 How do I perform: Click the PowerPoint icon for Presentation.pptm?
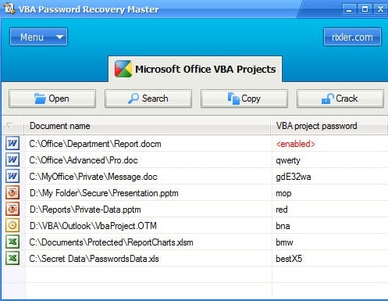(x=12, y=192)
